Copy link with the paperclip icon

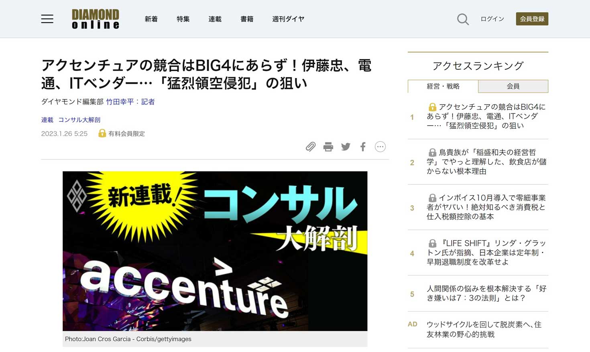(x=310, y=147)
